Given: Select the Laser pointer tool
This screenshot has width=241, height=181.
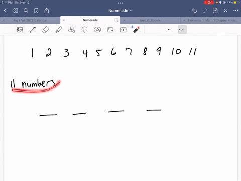Looking at the screenshot, I should click(x=136, y=29).
